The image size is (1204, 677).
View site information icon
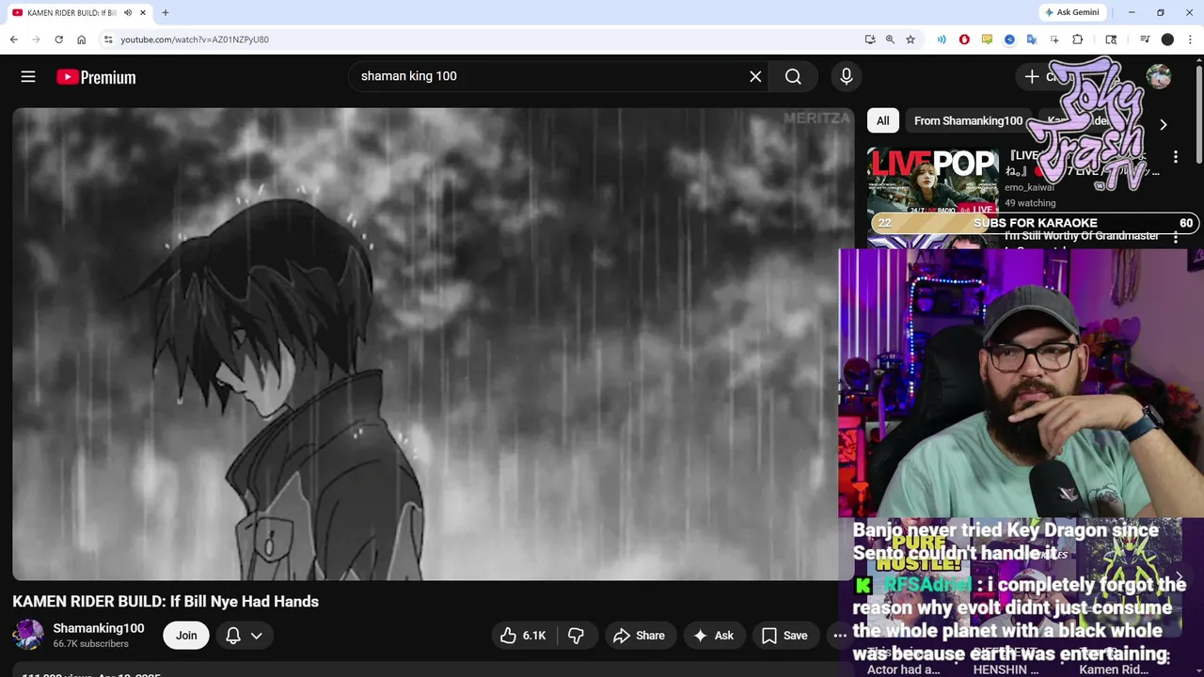coord(108,39)
